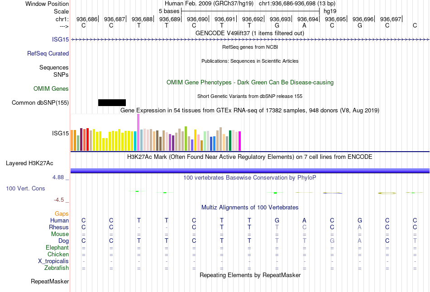
Task: Open 100 Vert. Cons track label
Action: click(25, 188)
